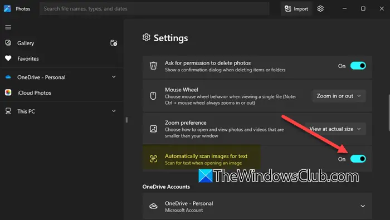Maximize the Photos window
Viewport: 390px width, 220px height.
point(363,9)
